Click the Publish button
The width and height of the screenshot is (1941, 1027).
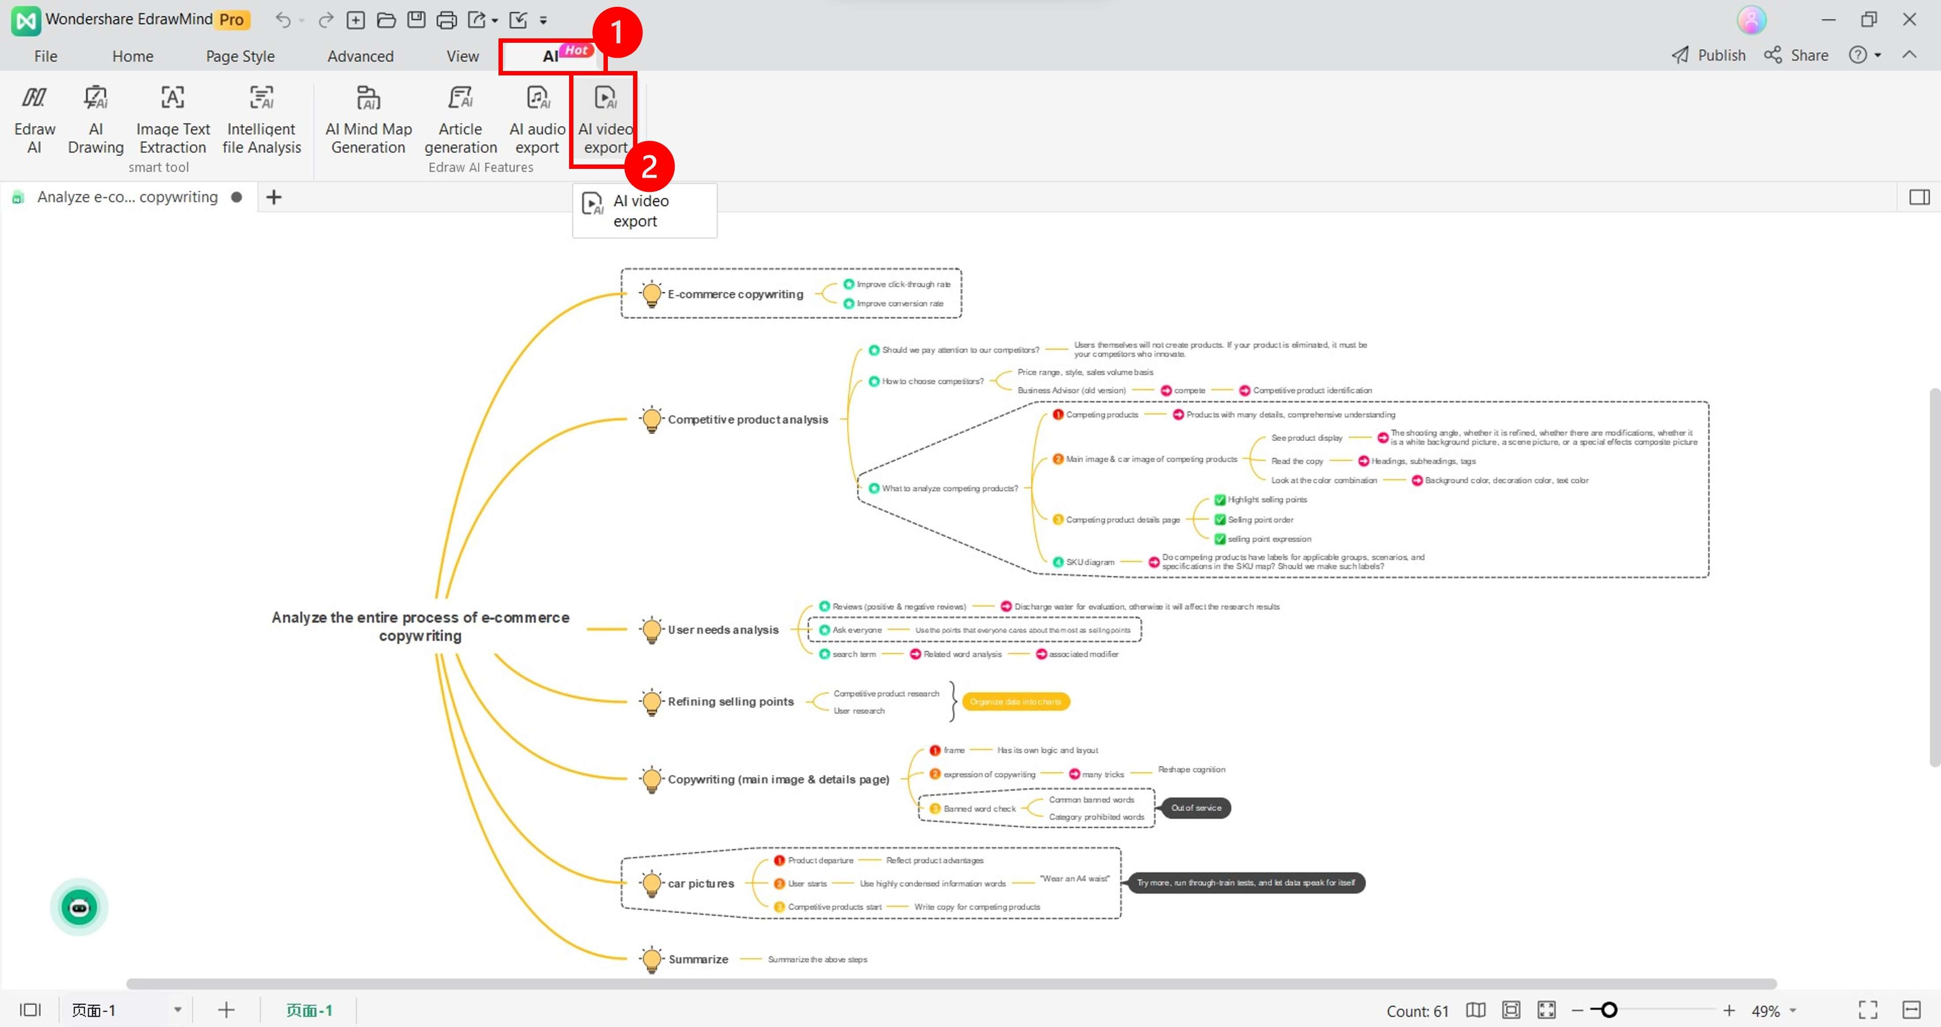(x=1709, y=55)
